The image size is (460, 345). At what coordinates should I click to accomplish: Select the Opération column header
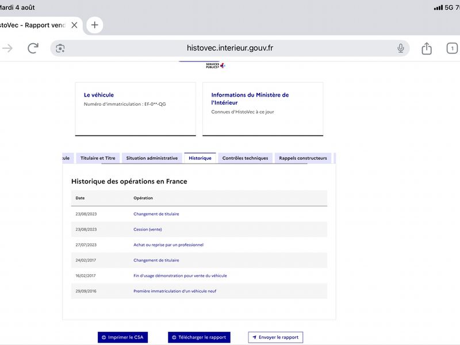143,198
